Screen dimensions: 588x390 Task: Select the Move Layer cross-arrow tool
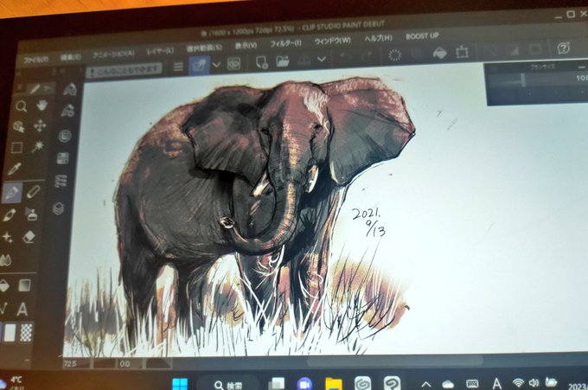pos(40,125)
